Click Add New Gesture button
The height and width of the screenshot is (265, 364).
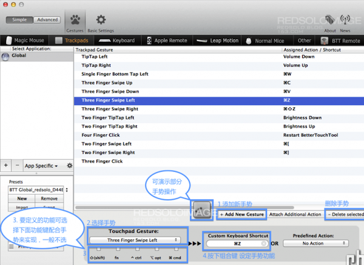(x=241, y=215)
